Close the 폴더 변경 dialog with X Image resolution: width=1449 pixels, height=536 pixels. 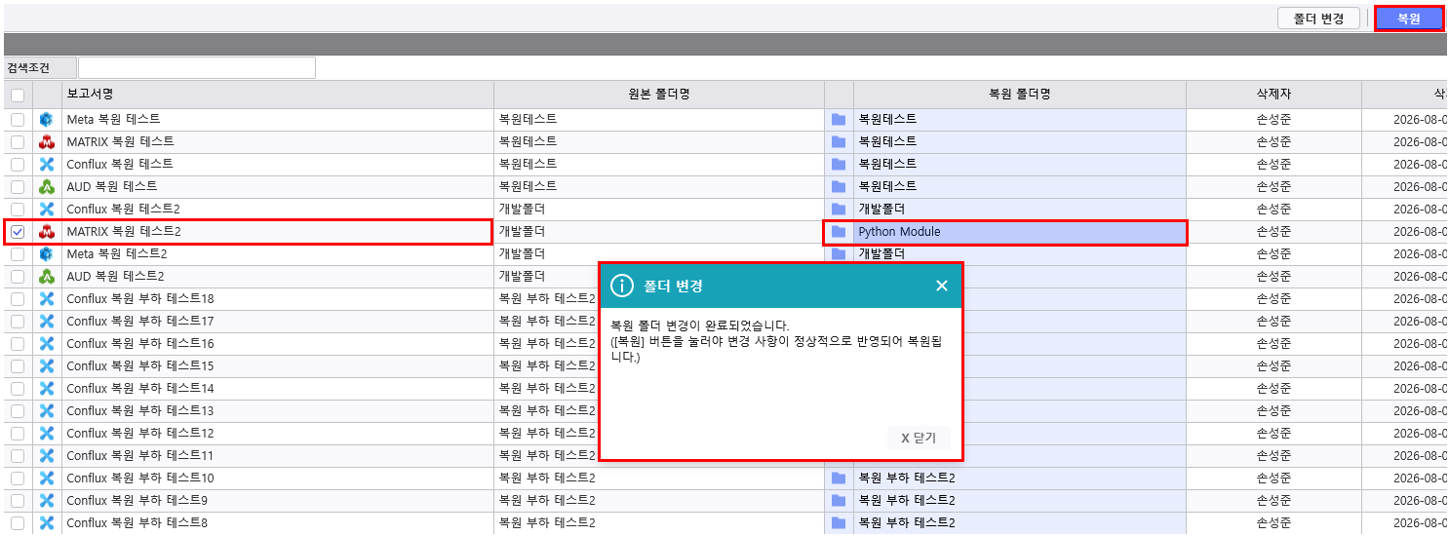[x=942, y=286]
